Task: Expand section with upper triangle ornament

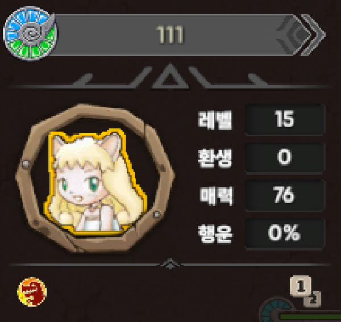Action: point(170,77)
